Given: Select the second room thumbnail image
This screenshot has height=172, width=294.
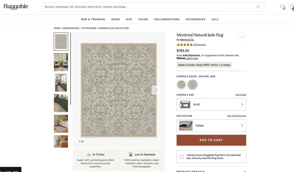Looking at the screenshot, I should click(x=61, y=62).
